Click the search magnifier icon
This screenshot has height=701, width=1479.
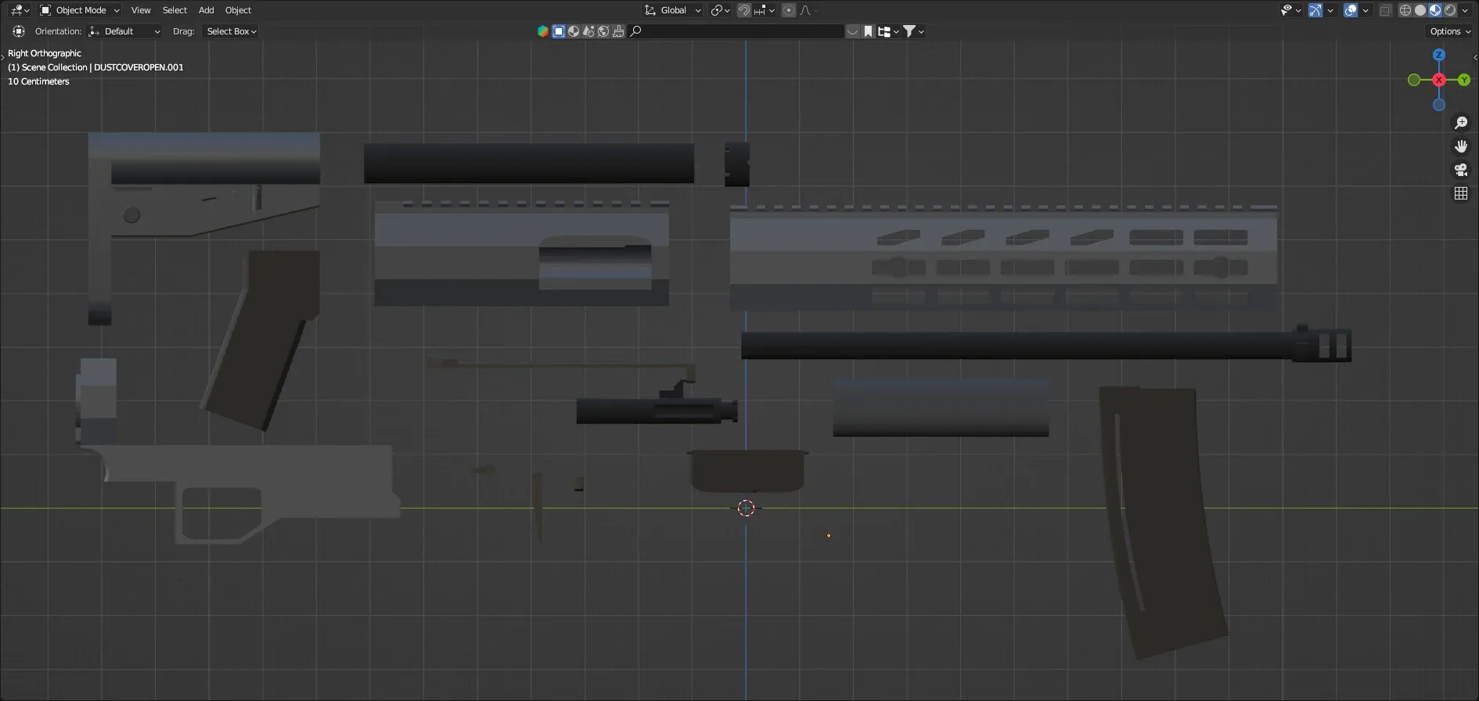(635, 31)
